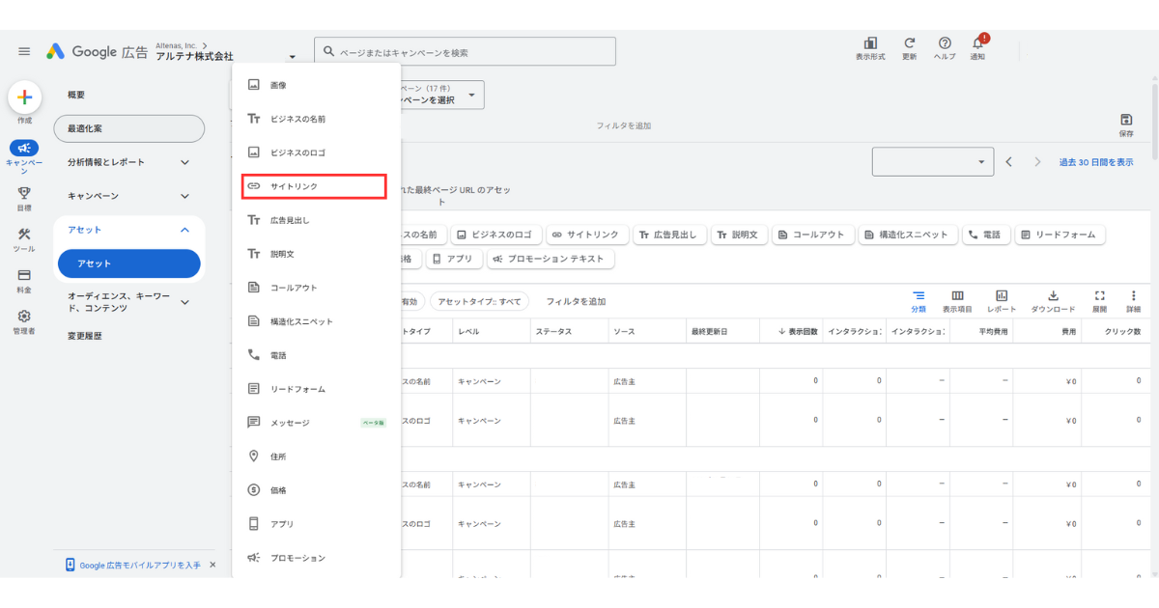The width and height of the screenshot is (1159, 608).
Task: Click 過去 30 日間を表示 link
Action: (1096, 162)
